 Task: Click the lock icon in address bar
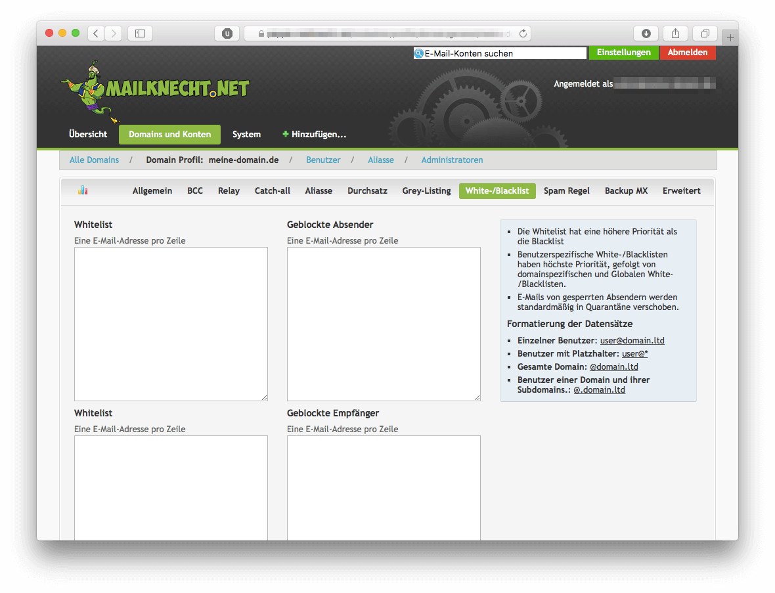[261, 33]
